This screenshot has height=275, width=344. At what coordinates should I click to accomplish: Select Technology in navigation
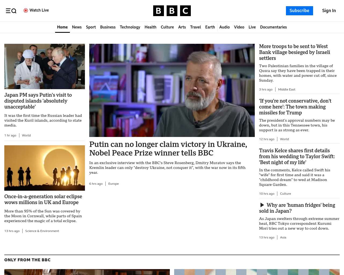click(130, 27)
